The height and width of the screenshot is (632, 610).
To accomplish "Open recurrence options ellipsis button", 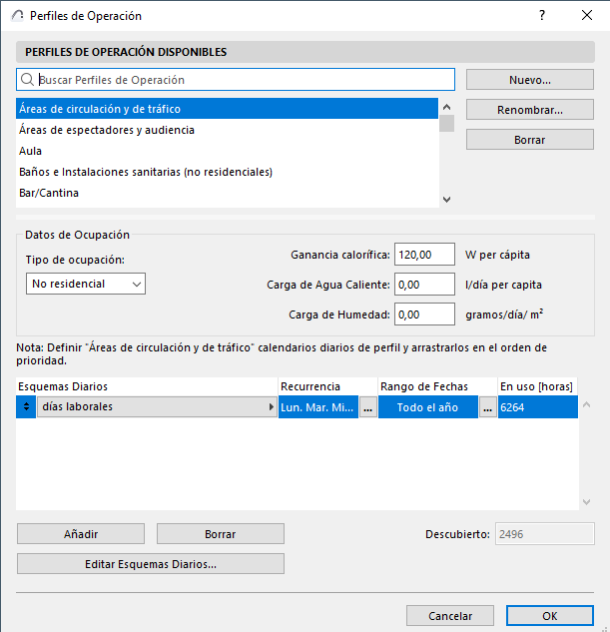I will click(x=367, y=407).
